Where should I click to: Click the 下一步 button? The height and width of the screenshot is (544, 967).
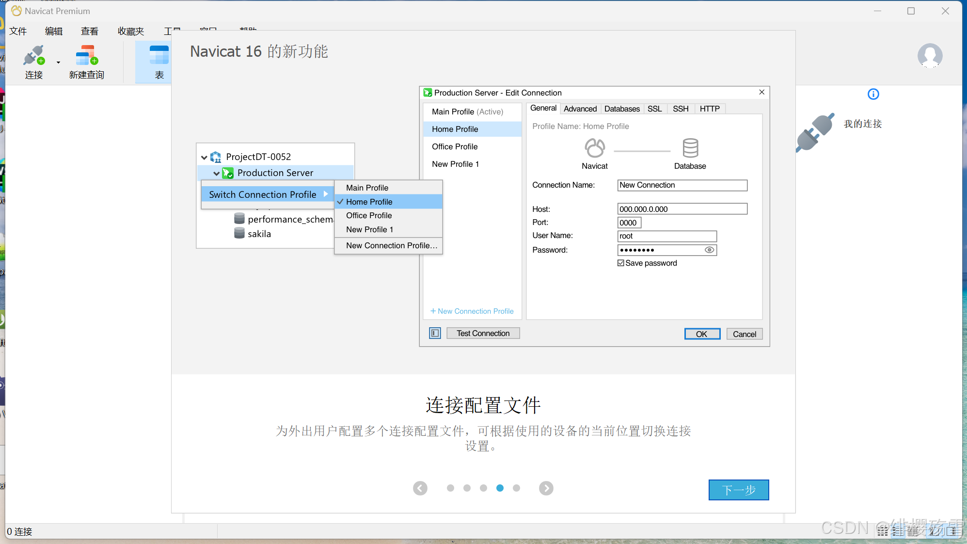click(x=739, y=490)
